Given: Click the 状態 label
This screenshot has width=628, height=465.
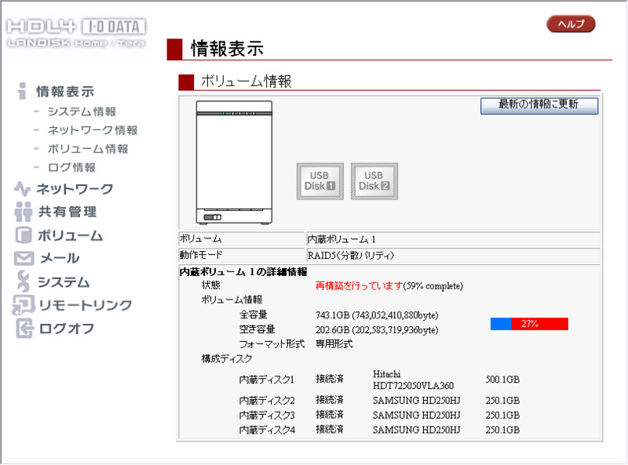Looking at the screenshot, I should point(210,285).
